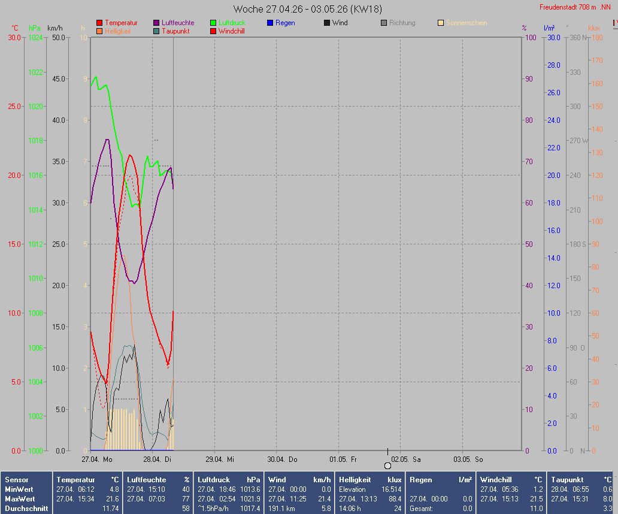Click the hPa axis unit label
This screenshot has height=514, width=618.
point(35,28)
